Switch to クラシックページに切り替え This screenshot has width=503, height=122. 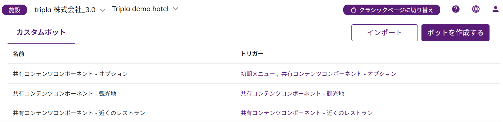392,10
